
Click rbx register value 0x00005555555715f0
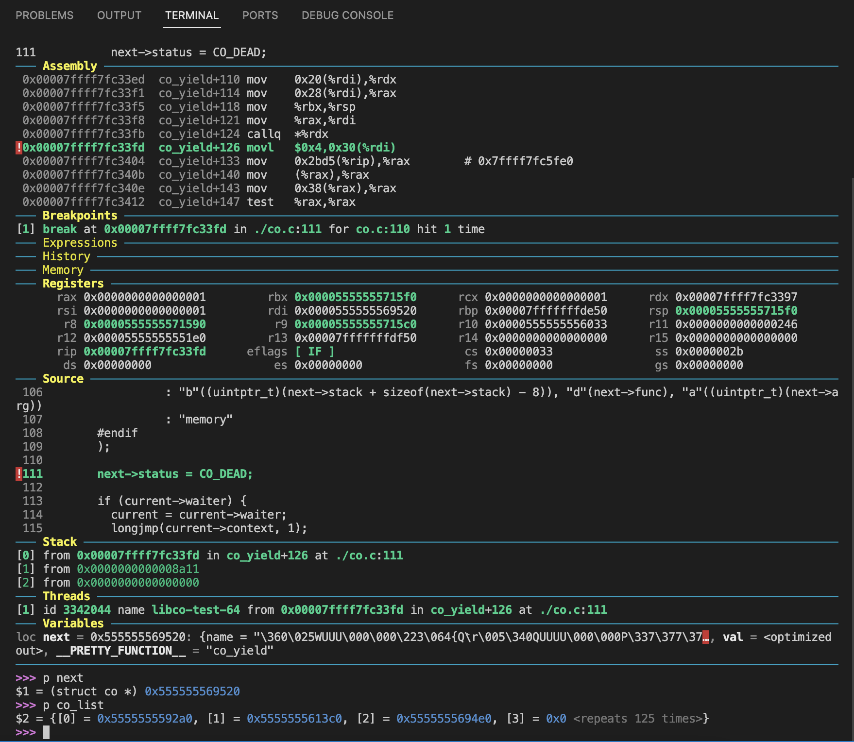click(x=356, y=297)
